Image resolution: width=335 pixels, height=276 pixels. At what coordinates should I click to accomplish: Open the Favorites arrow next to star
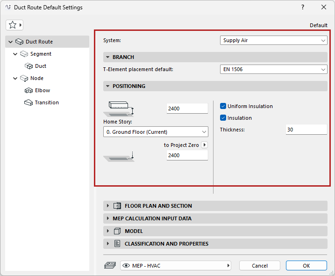click(21, 25)
